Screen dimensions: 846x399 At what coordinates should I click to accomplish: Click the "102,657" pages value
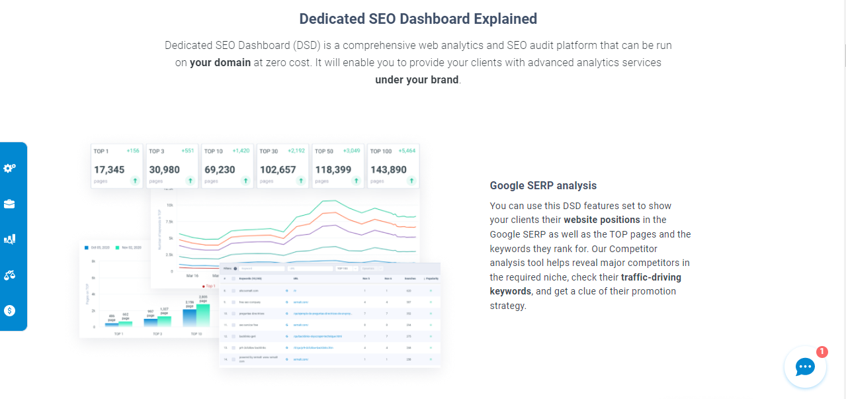pos(278,170)
